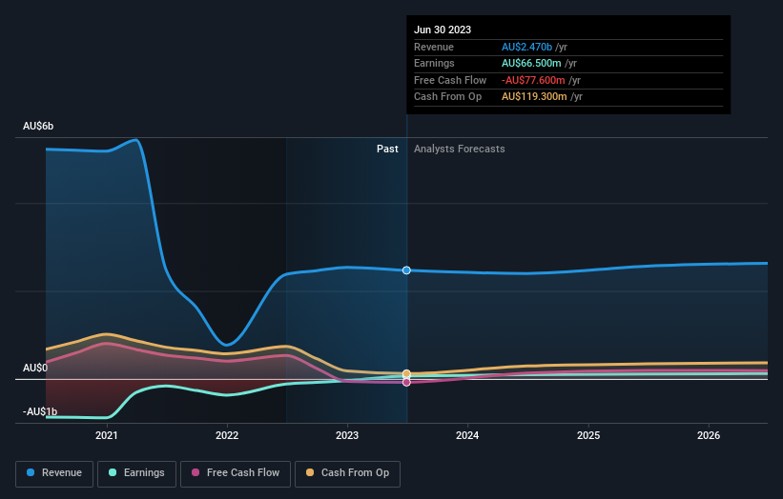Click the Free Cash Flow tooltip row label
Screen dimensions: 783x499
(x=450, y=80)
